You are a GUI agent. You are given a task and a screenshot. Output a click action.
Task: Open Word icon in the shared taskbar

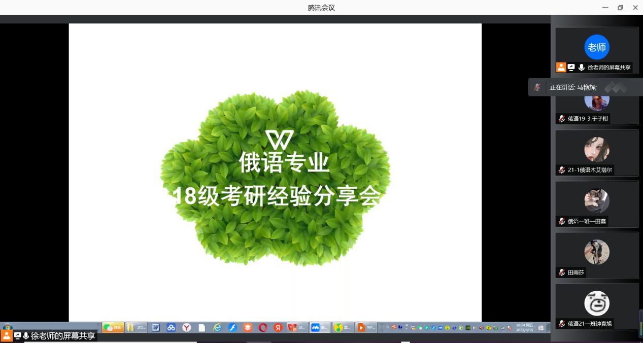point(156,328)
